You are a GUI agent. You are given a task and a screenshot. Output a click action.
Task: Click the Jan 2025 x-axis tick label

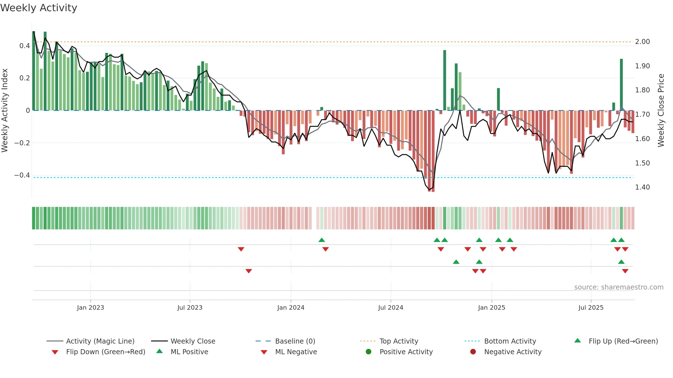[492, 307]
